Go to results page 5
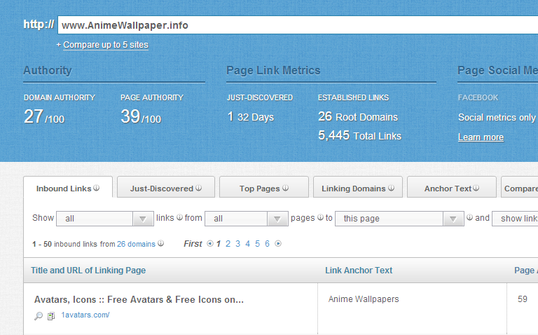538x335 pixels. coord(257,244)
